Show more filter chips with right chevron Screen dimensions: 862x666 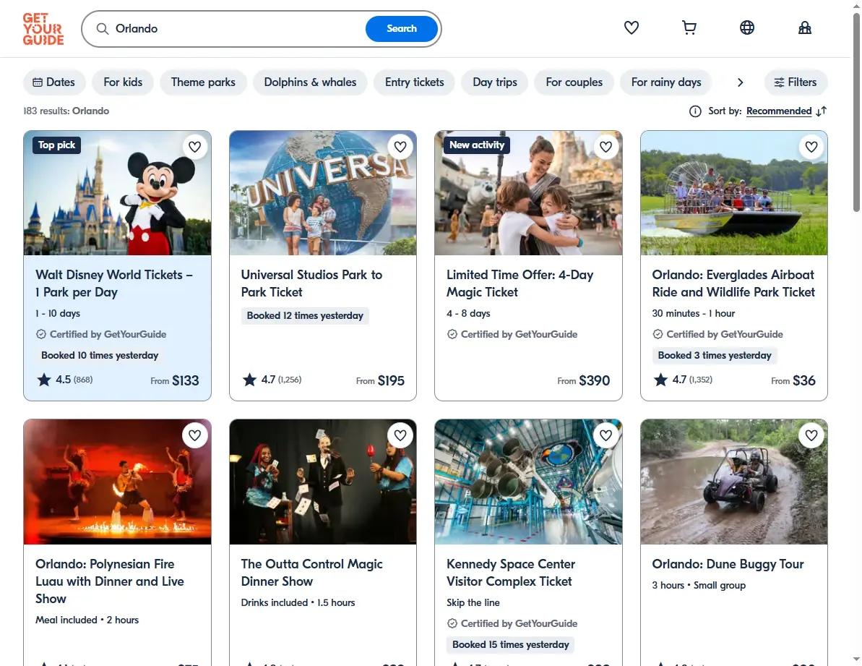pos(740,82)
